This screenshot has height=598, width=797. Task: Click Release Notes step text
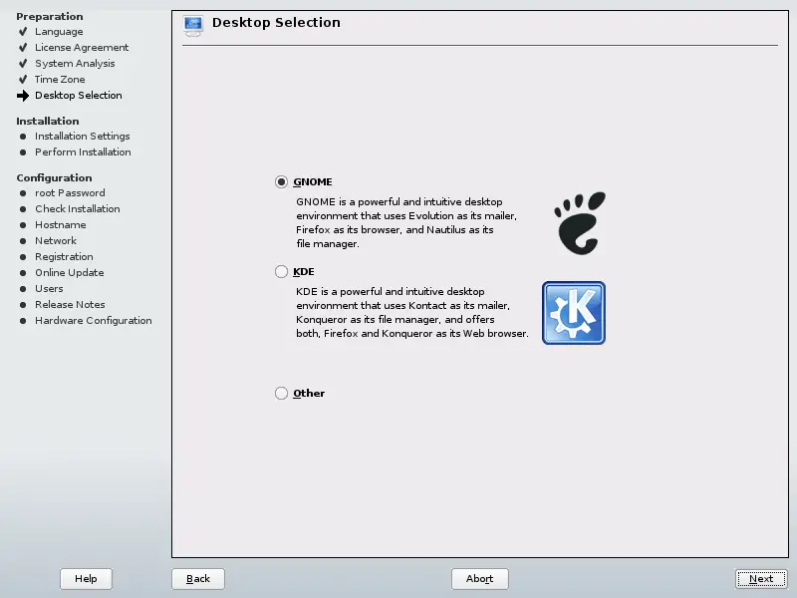[70, 305]
